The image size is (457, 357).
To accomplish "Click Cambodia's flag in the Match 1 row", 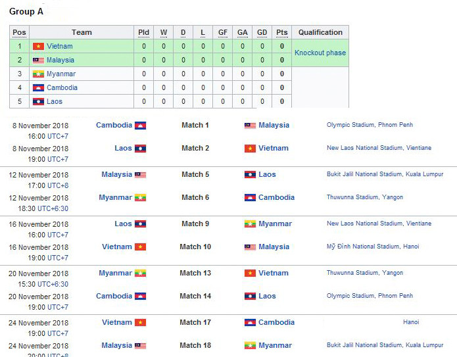I will tap(140, 126).
